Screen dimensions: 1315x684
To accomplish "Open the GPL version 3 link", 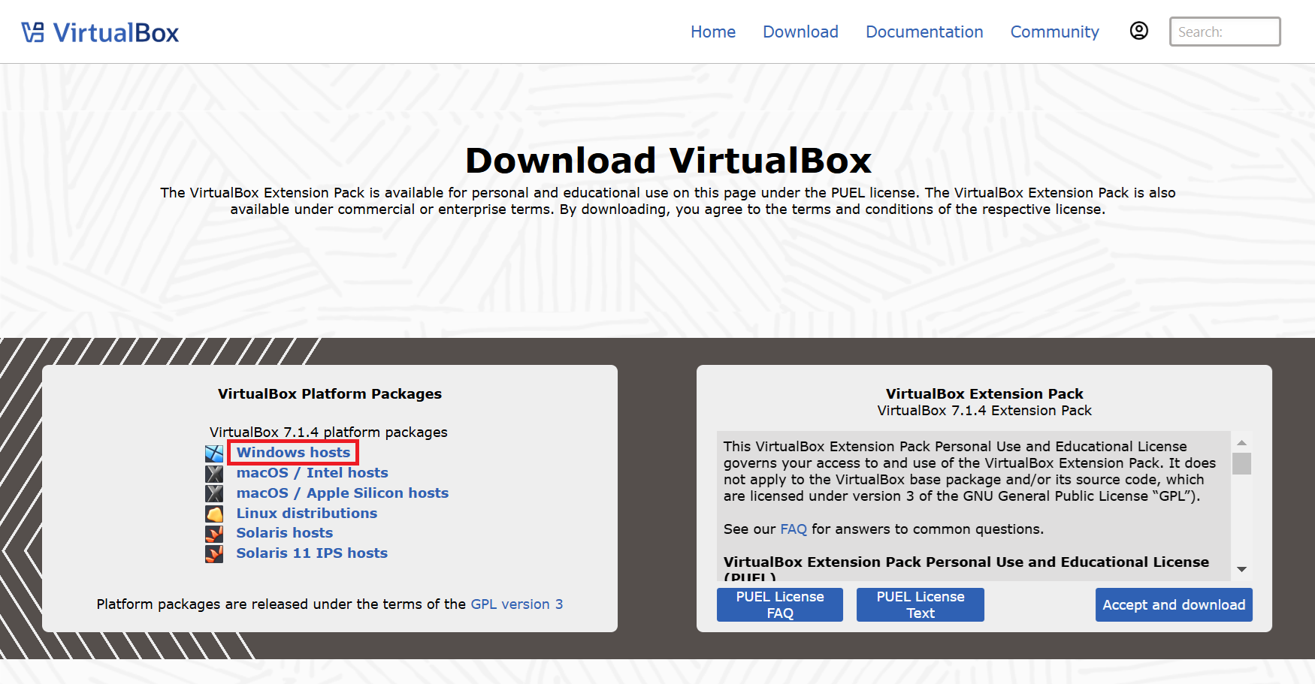I will click(516, 604).
